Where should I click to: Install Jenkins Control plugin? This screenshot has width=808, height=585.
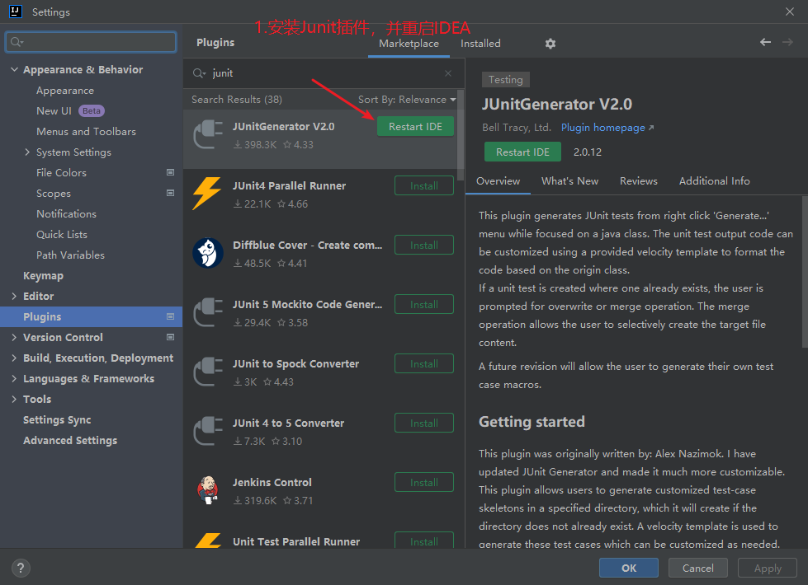424,482
